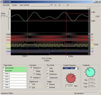Open the Project menu
The image size is (101, 95).
click(14, 5)
